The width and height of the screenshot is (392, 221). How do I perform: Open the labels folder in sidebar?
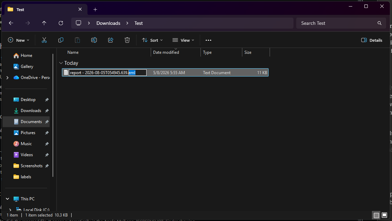(26, 177)
